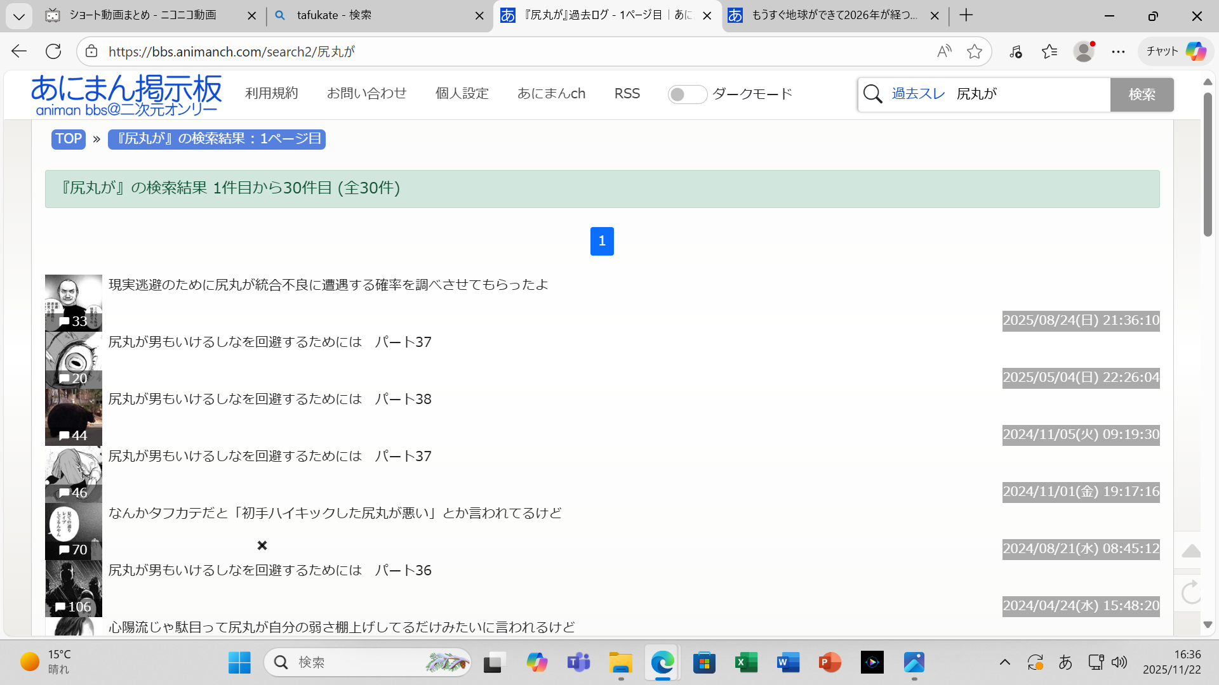Open the read aloud icon in address bar
The height and width of the screenshot is (685, 1219).
point(944,51)
